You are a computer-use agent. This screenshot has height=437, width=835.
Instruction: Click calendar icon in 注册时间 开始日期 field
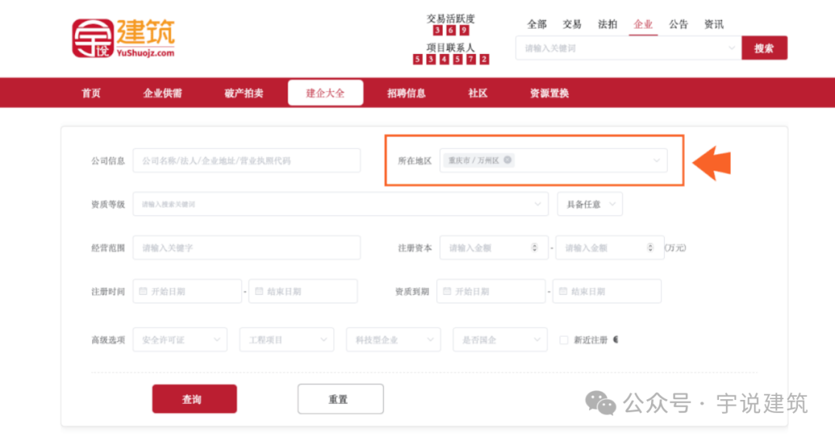point(143,292)
